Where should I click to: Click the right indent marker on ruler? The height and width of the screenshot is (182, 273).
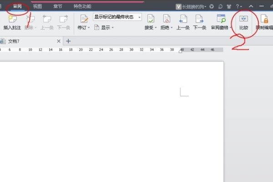(180, 51)
